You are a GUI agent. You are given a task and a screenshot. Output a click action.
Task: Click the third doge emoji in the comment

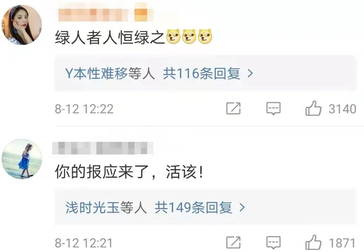coord(205,37)
